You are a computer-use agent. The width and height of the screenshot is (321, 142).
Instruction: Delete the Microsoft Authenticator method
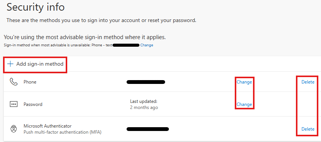308,129
